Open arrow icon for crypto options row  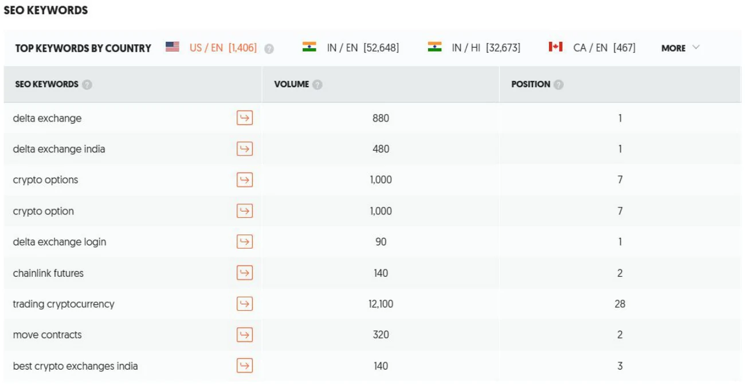coord(245,180)
